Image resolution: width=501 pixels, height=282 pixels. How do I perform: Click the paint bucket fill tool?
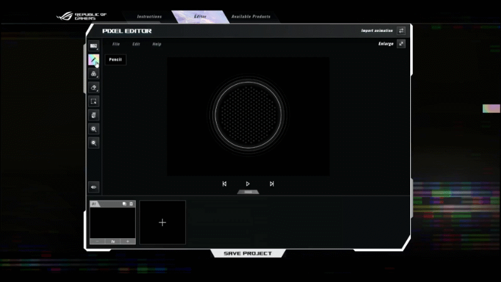coord(93,74)
